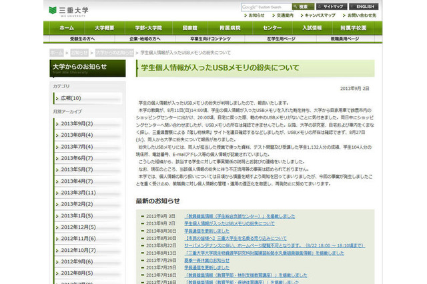
Task: Select the 入試情報 navigation tab
Action: point(312,28)
